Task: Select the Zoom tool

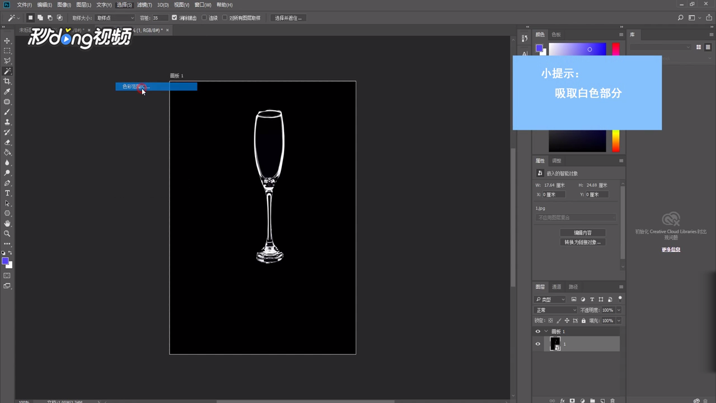Action: [7, 233]
